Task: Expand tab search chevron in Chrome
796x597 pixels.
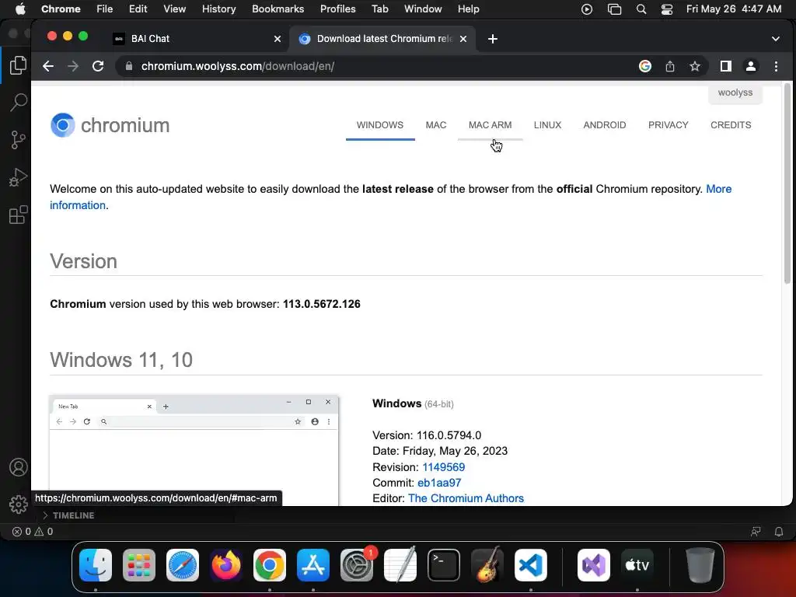Action: [x=775, y=39]
